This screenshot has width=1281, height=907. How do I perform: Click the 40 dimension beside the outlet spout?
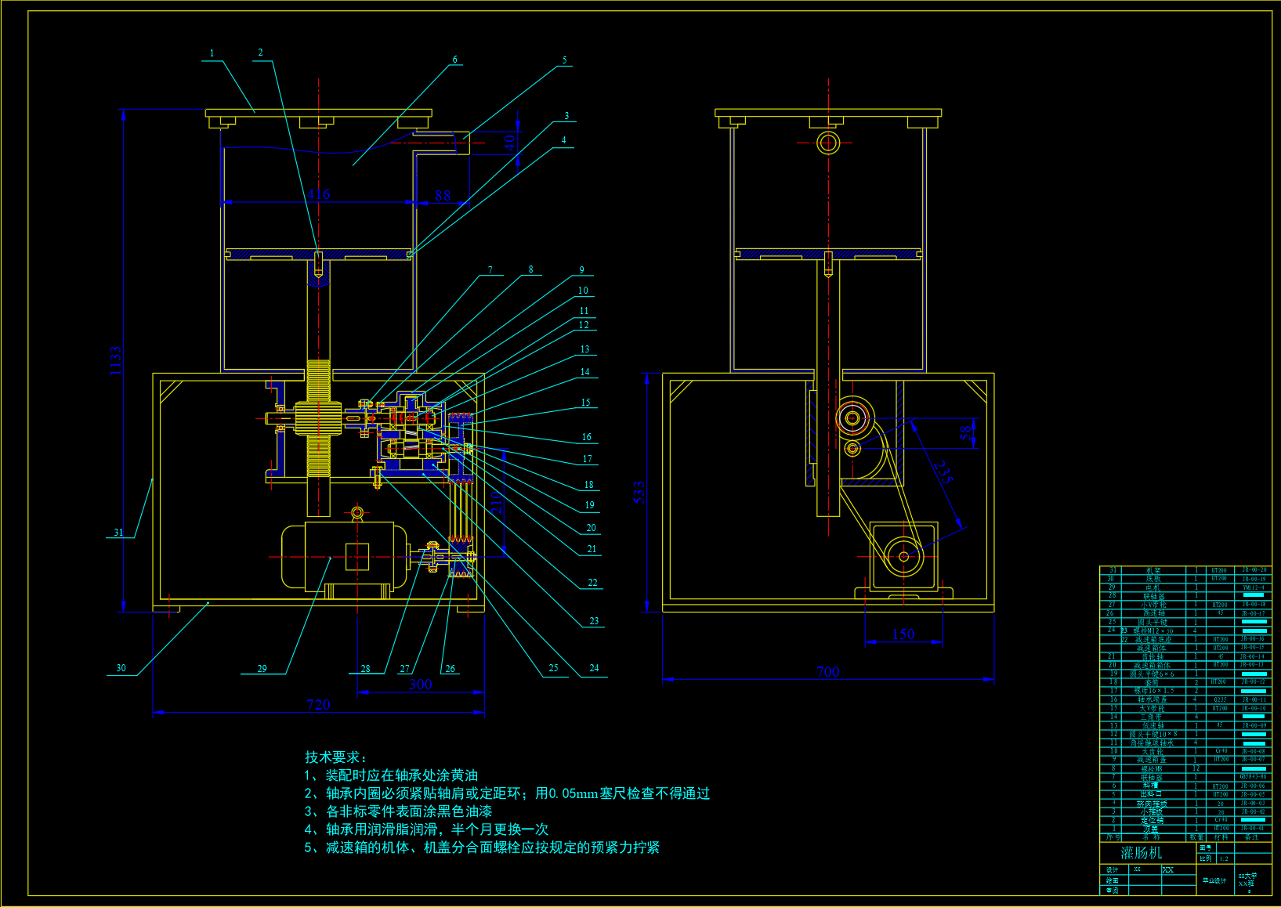[x=510, y=143]
